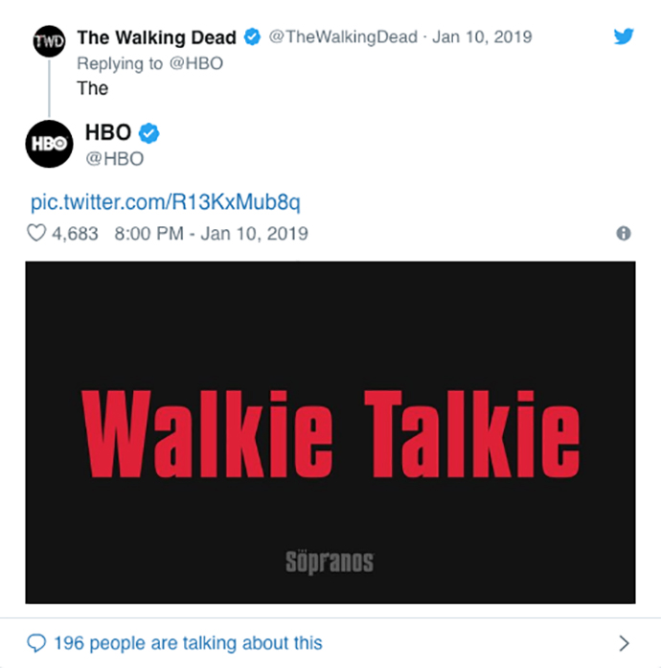This screenshot has width=661, height=668.
Task: Open the tweet info circle icon
Action: (x=624, y=233)
